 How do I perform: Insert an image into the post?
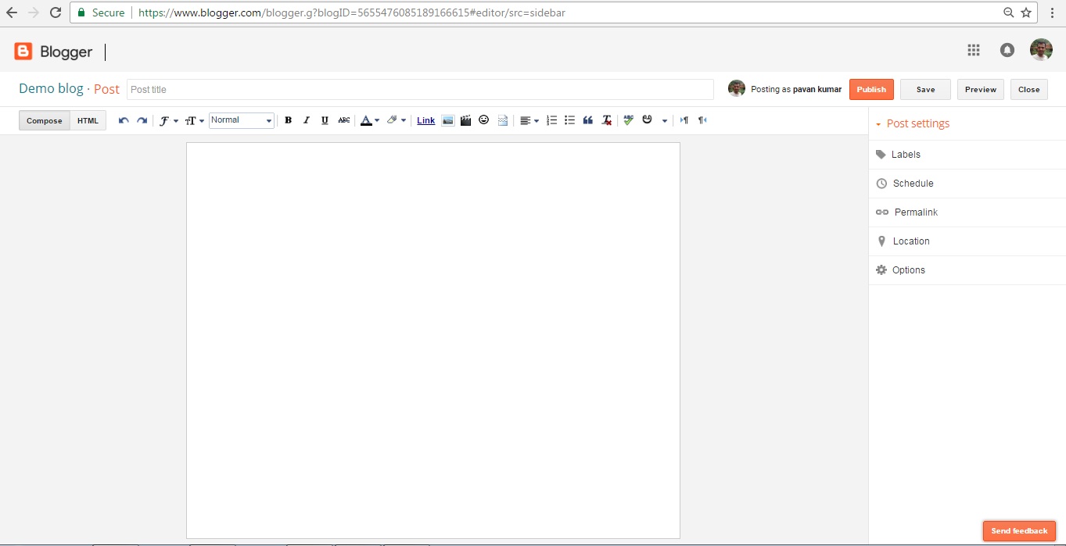[x=448, y=120]
